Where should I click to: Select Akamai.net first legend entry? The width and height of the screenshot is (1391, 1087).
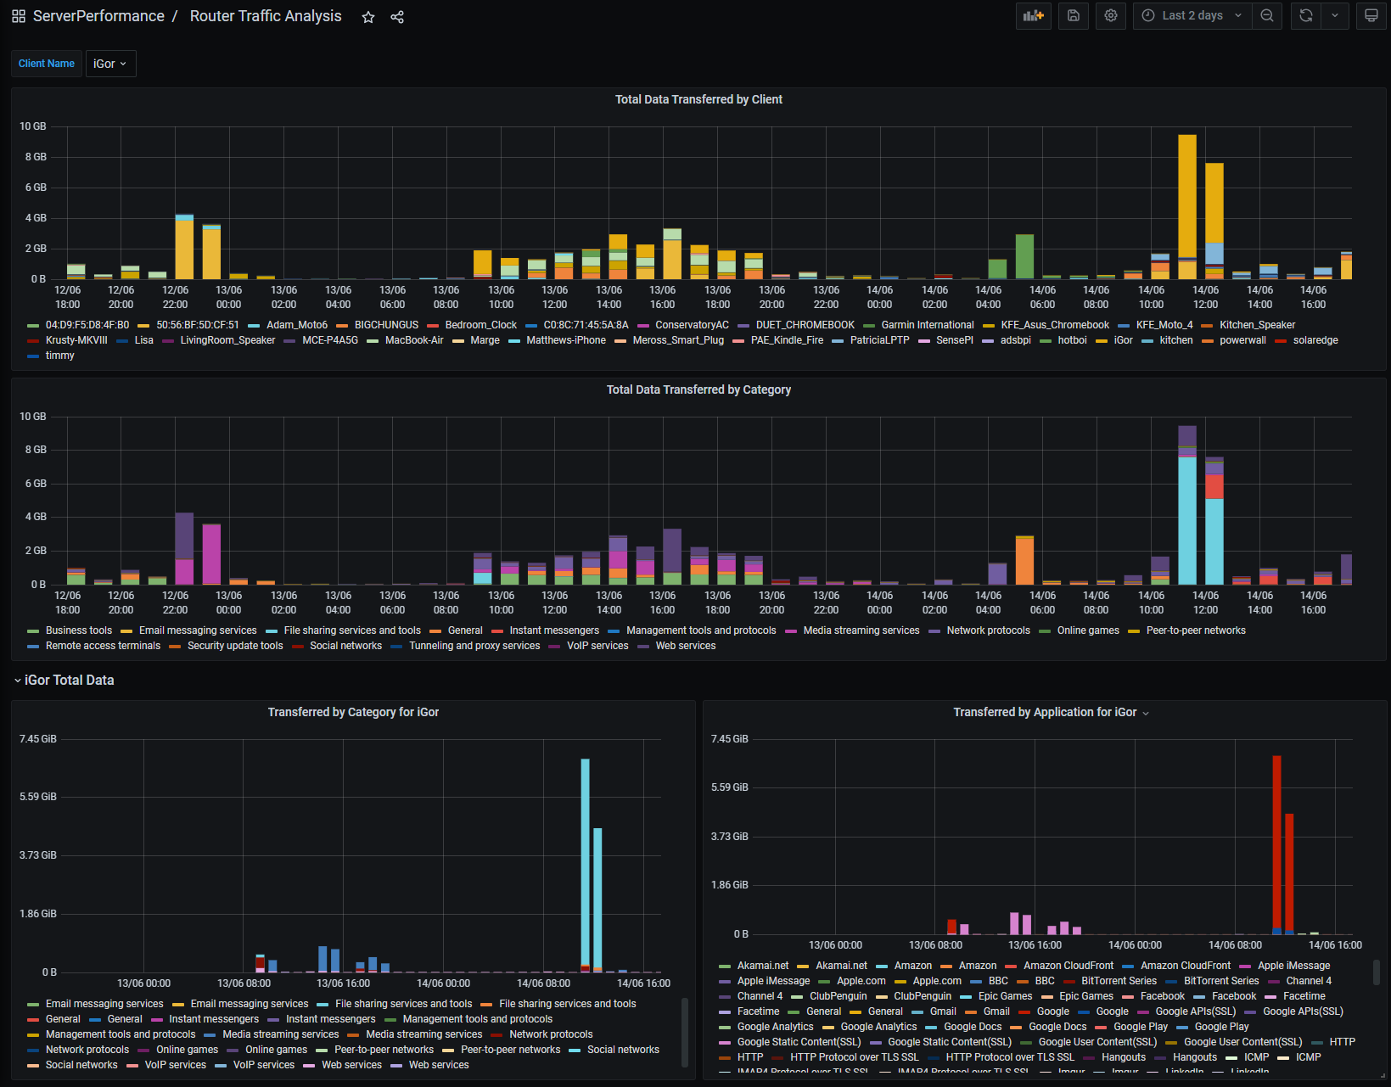pos(762,966)
